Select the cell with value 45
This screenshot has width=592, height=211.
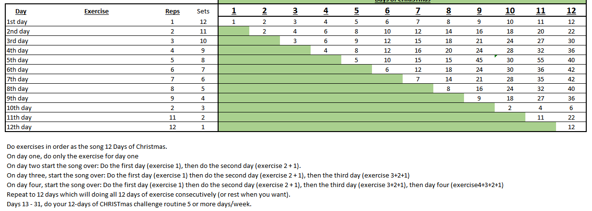click(x=479, y=60)
